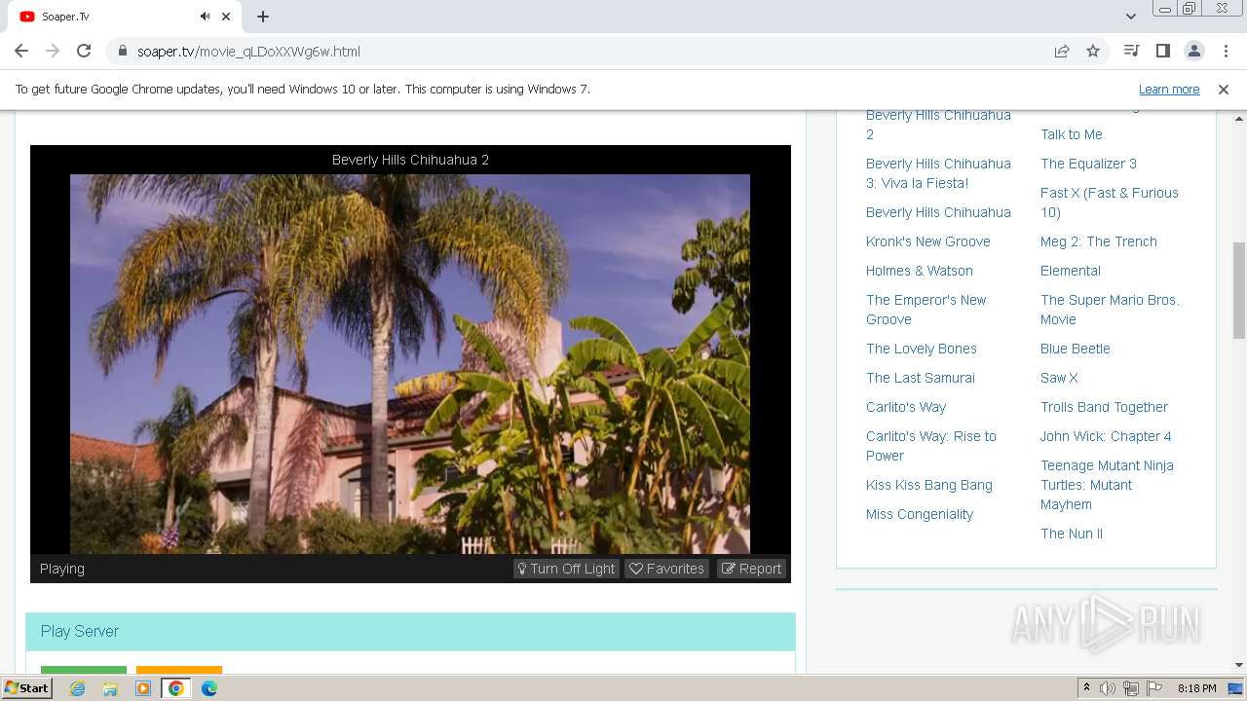This screenshot has width=1247, height=701.
Task: Open Saw X link
Action: [x=1059, y=378]
